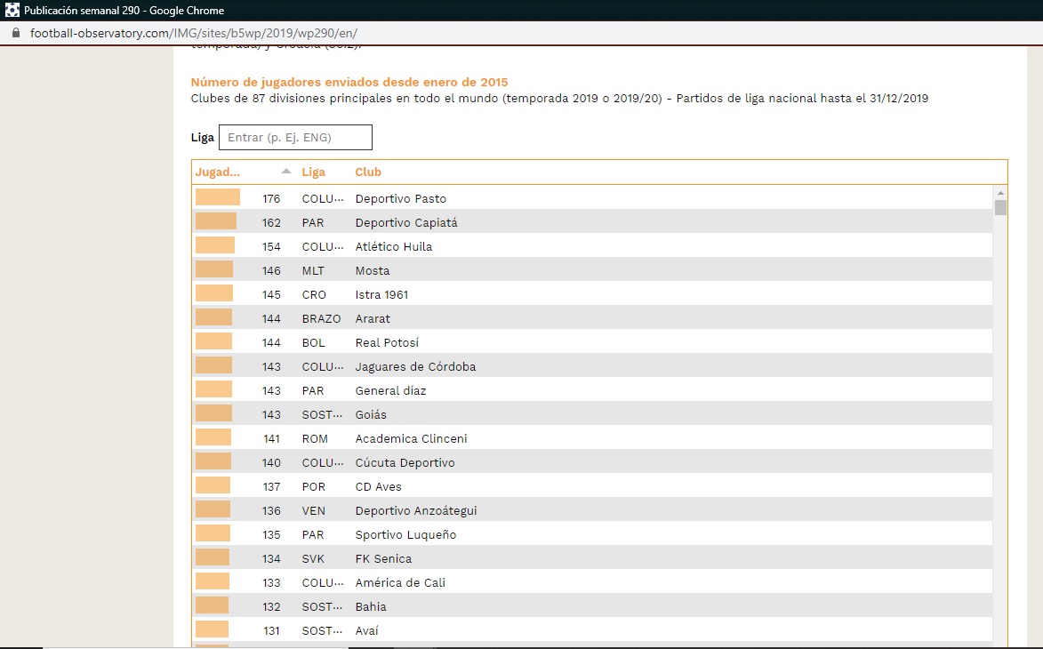The width and height of the screenshot is (1043, 649).
Task: Select the PAR code in Deportivo Capiatá row
Action: coord(313,223)
